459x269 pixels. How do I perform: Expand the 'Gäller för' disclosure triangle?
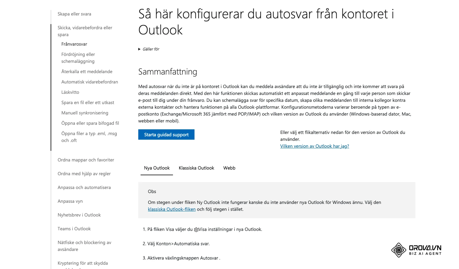[139, 49]
